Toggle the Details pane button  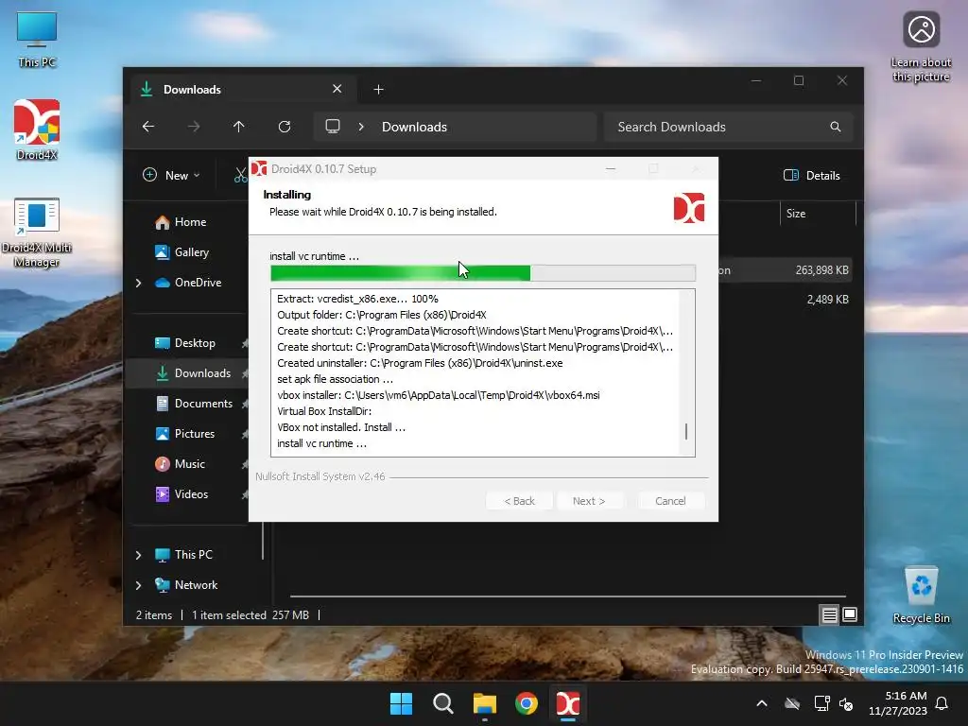[x=812, y=175]
